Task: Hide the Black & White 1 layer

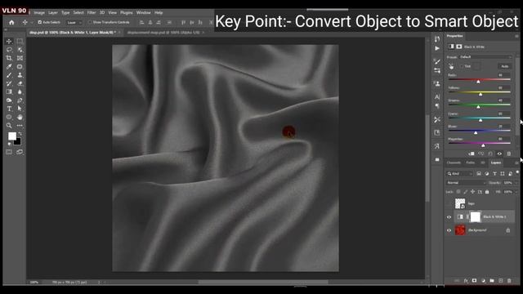Action: point(449,217)
